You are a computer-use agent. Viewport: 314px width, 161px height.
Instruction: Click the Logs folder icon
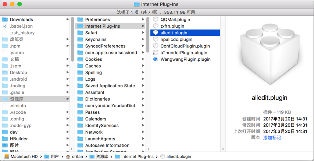80,79
